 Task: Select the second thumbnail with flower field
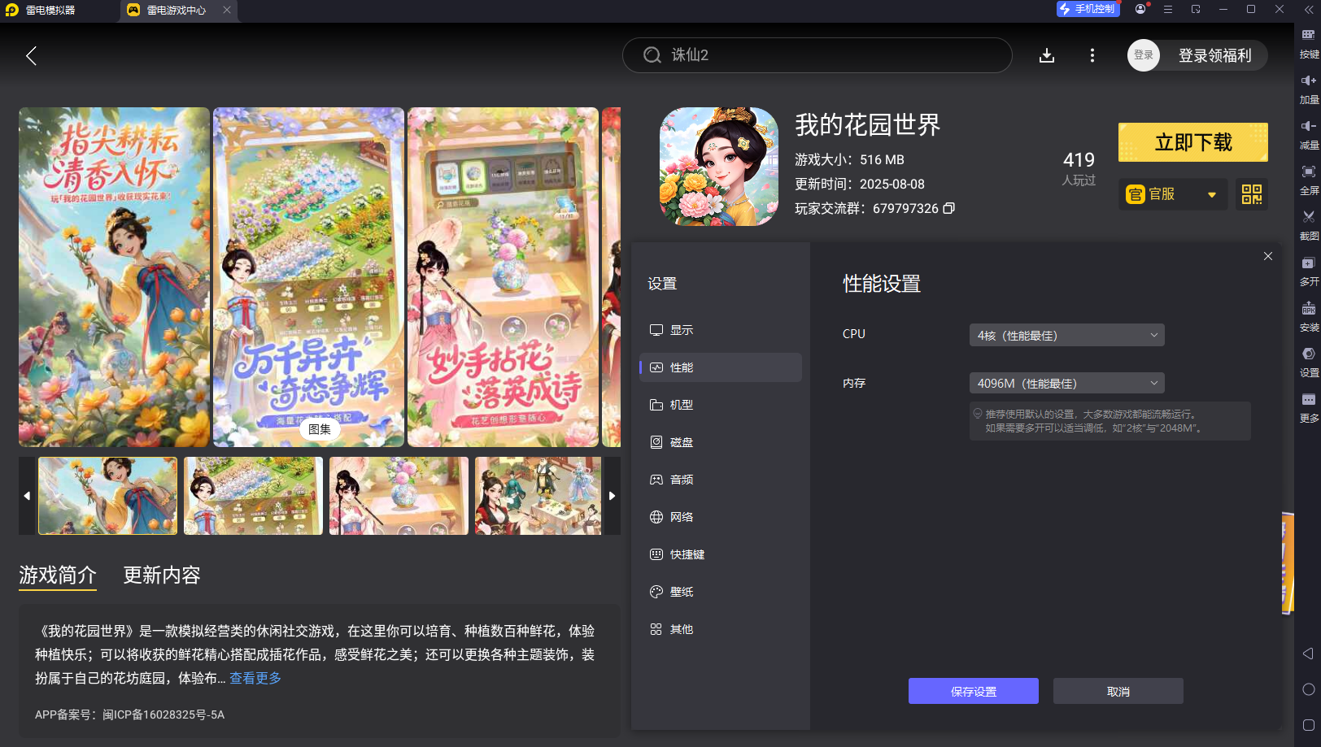tap(253, 496)
